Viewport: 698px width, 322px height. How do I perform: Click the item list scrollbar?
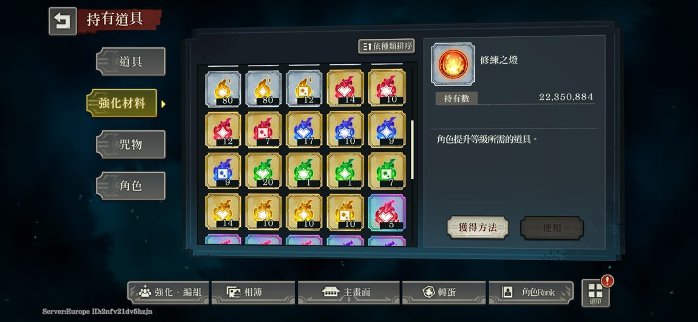413,149
